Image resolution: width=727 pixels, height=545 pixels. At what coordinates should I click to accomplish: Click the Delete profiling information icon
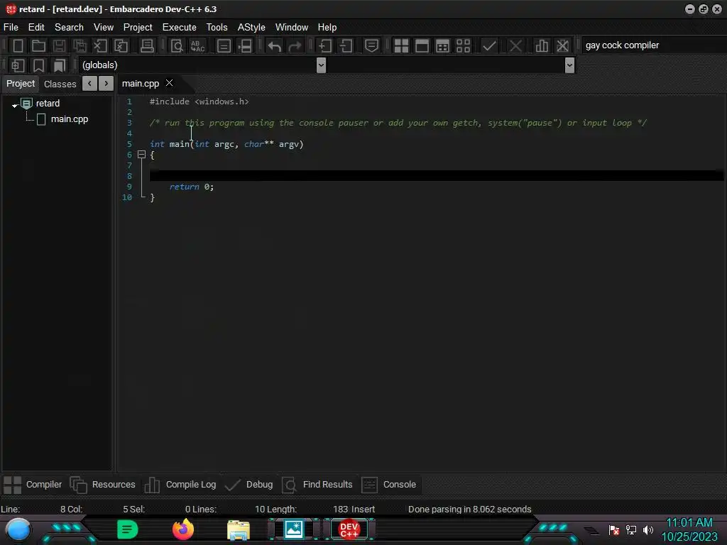click(x=562, y=45)
